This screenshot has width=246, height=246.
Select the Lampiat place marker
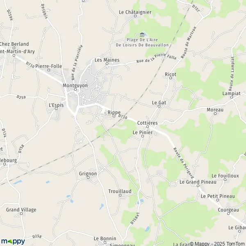(x=232, y=97)
